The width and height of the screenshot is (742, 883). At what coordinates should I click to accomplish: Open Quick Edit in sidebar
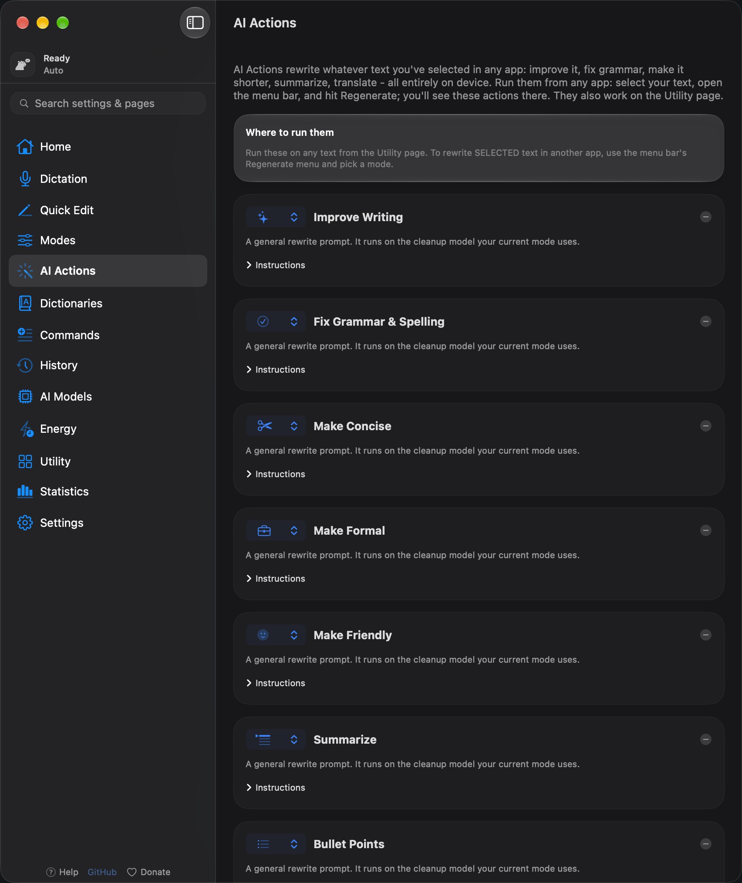(108, 210)
